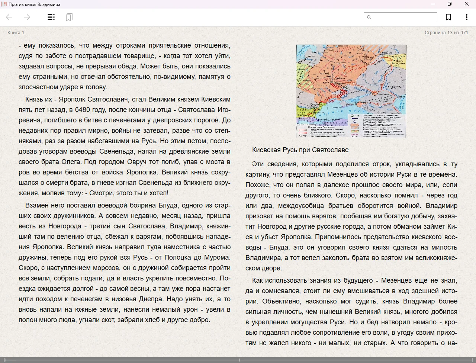
Task: Open the bookmarks list panel
Action: (x=69, y=17)
